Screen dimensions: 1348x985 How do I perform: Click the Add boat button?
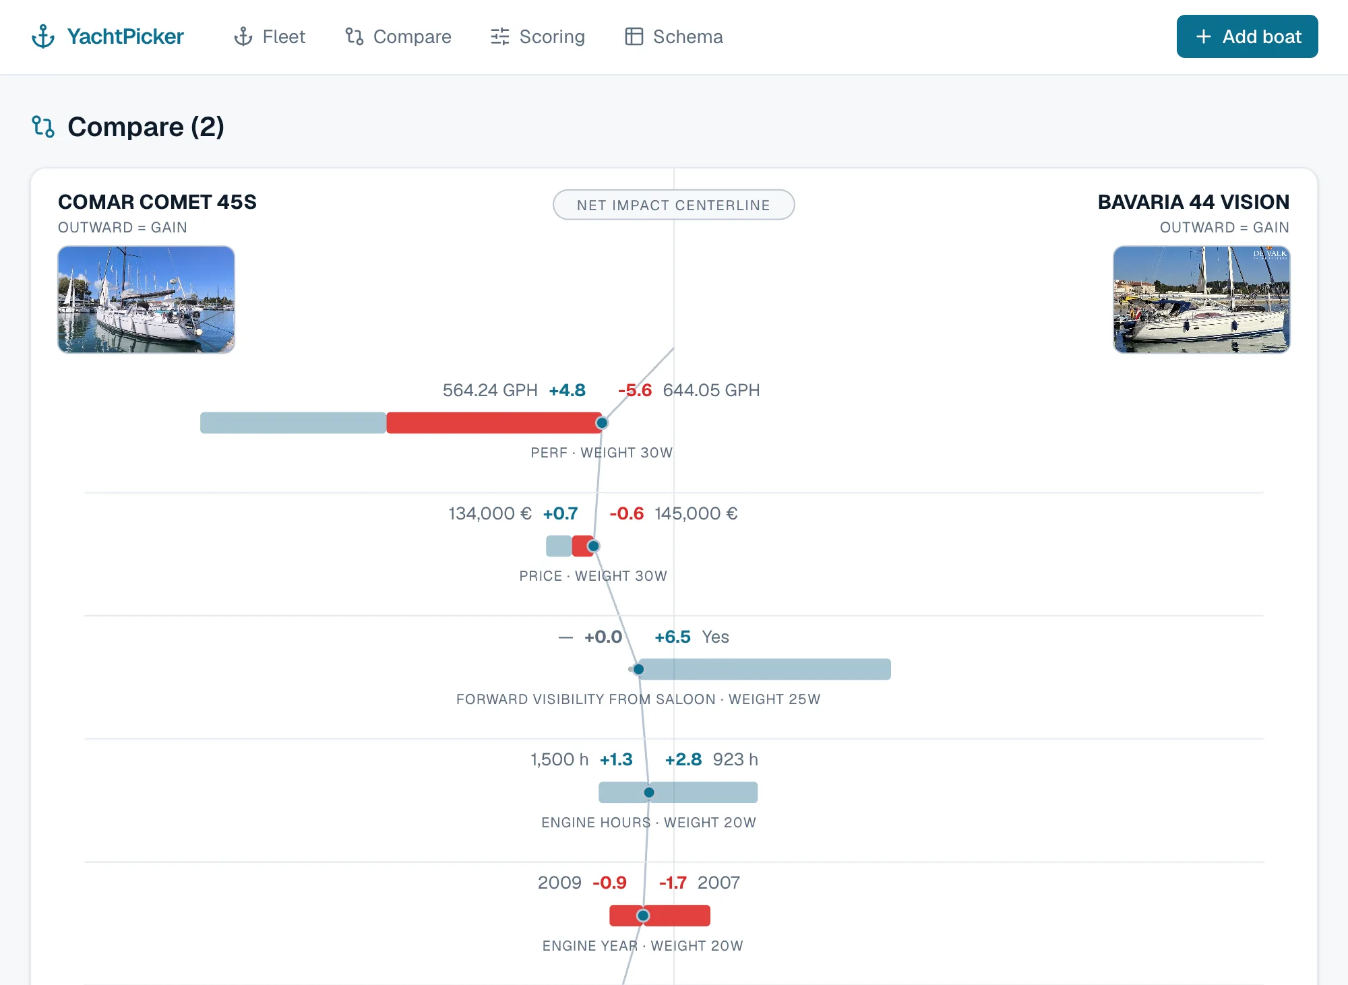[x=1247, y=36]
